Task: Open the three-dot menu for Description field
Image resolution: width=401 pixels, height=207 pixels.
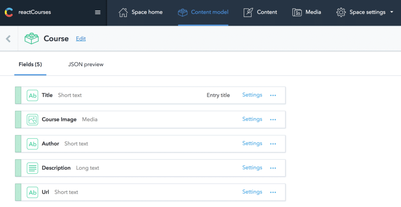Action: pyautogui.click(x=273, y=168)
